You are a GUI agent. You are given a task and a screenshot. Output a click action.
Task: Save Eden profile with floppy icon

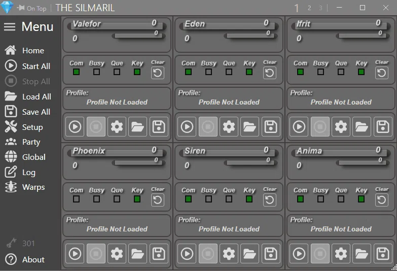click(271, 126)
